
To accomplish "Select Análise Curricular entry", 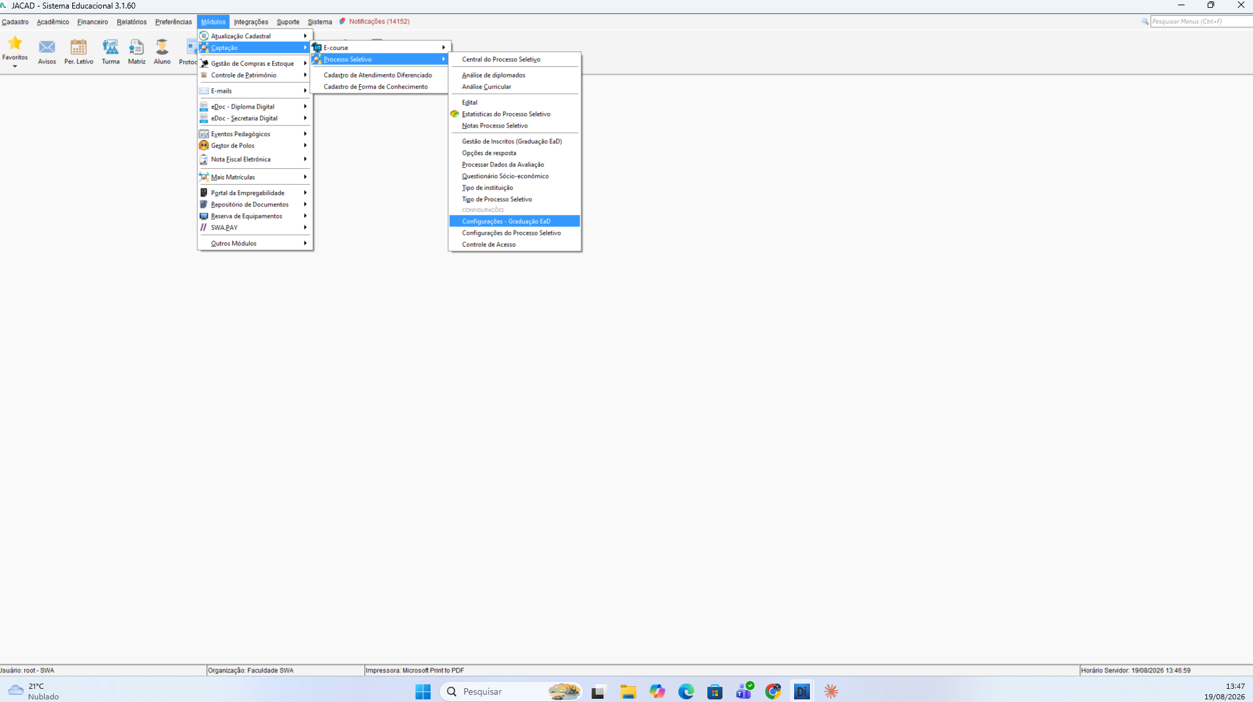I will 515,87.
